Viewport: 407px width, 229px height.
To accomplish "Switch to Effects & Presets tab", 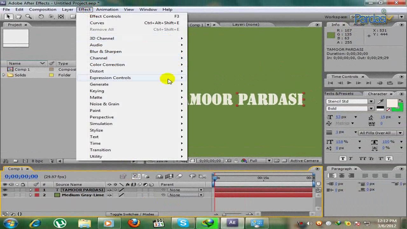I will pos(339,94).
